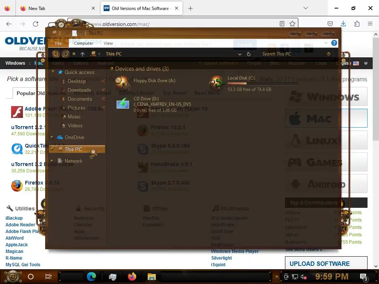
Task: Toggle reader view in Firefox address bar
Action: (x=282, y=24)
